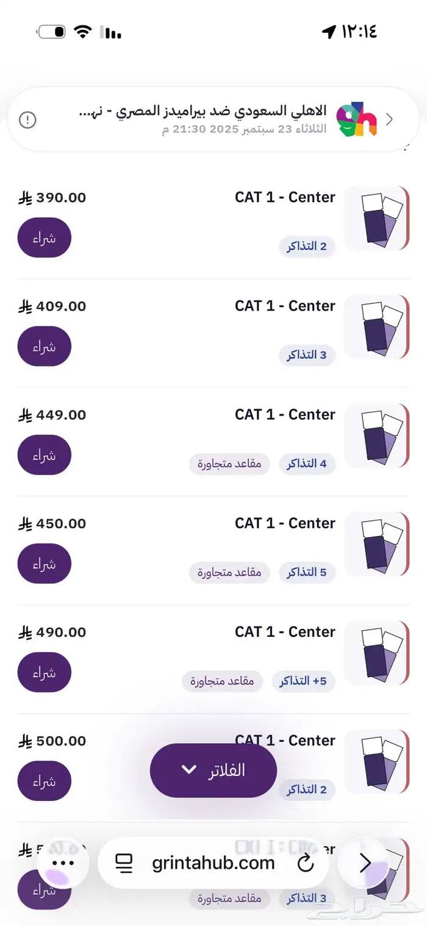Tap the grintahub.com address field

click(x=213, y=863)
